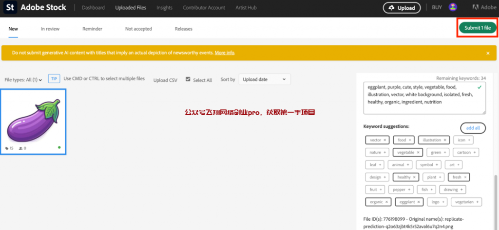Open the Not accepted tab
This screenshot has height=230, width=499.
pos(138,29)
